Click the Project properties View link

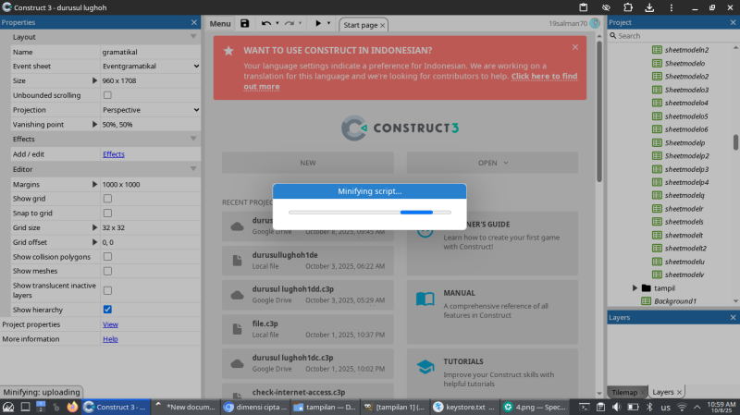coord(110,324)
